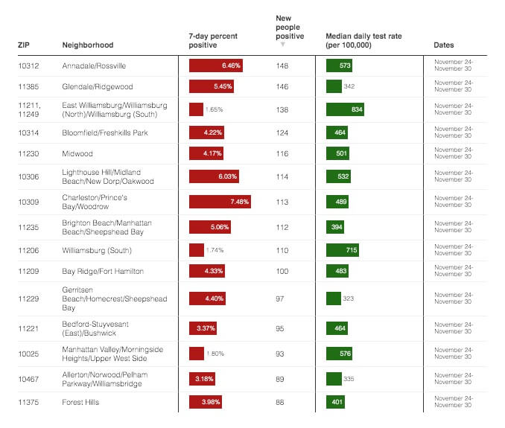Image resolution: width=505 pixels, height=428 pixels.
Task: Click the sort arrow under New people positive
Action: point(282,45)
